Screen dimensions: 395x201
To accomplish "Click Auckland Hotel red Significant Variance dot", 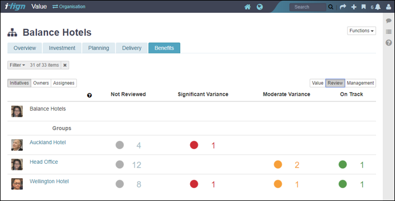I will click(194, 145).
